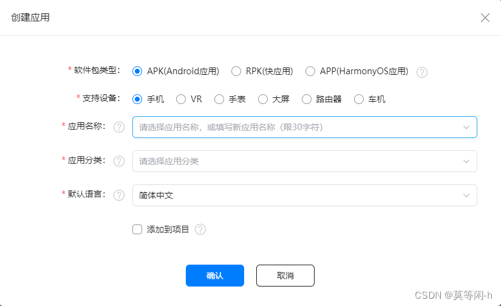The image size is (501, 306).
Task: Choose 车机 as supported device
Action: pos(359,99)
